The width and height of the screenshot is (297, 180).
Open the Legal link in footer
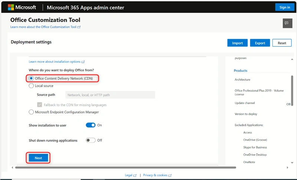click(131, 175)
